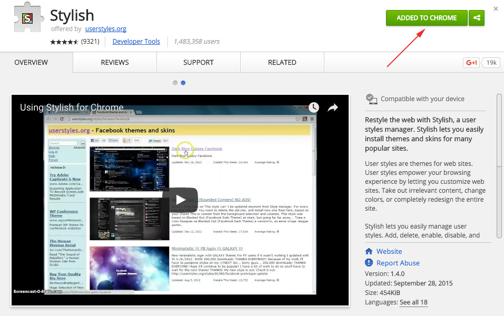Click the share icon button
Screen dimensions: 504x316
[x=477, y=18]
